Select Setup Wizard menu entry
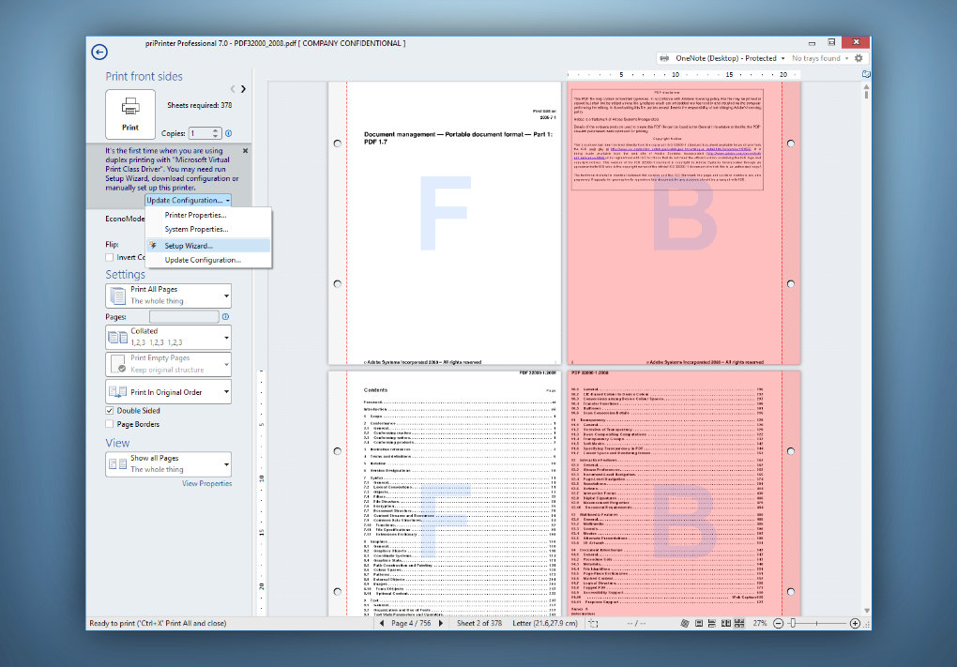 coord(208,246)
